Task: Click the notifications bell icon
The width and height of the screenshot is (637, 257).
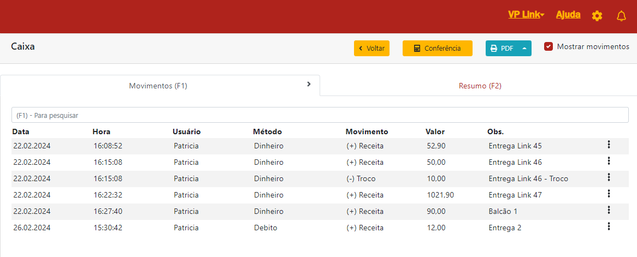Action: tap(621, 16)
